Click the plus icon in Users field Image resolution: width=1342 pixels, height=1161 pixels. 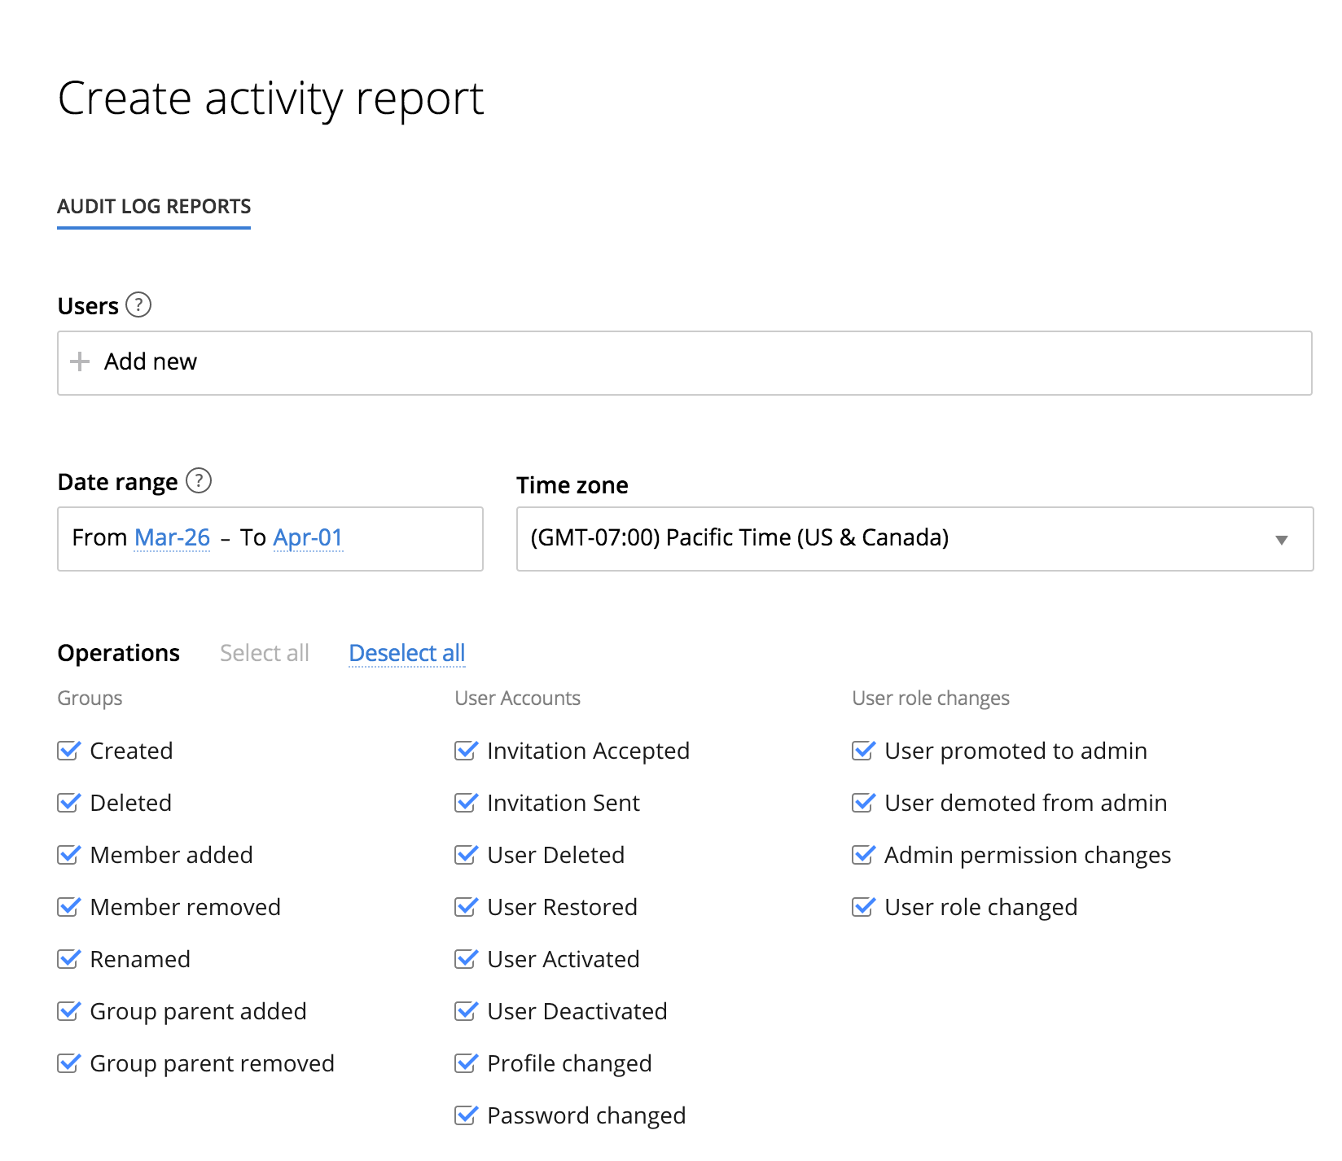click(x=80, y=361)
